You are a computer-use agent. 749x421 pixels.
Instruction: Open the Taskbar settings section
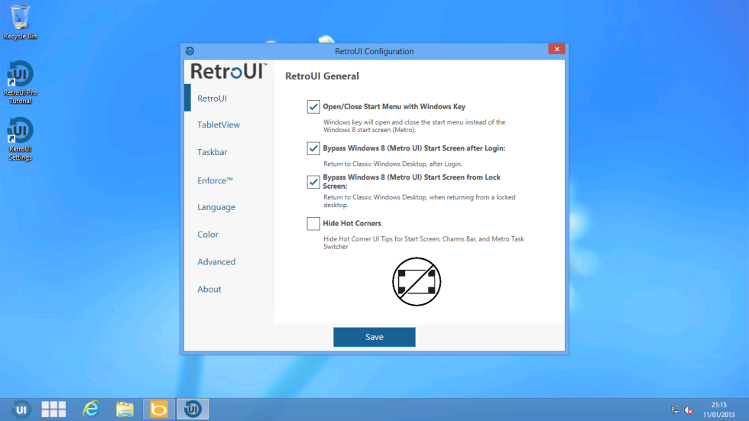click(x=212, y=152)
